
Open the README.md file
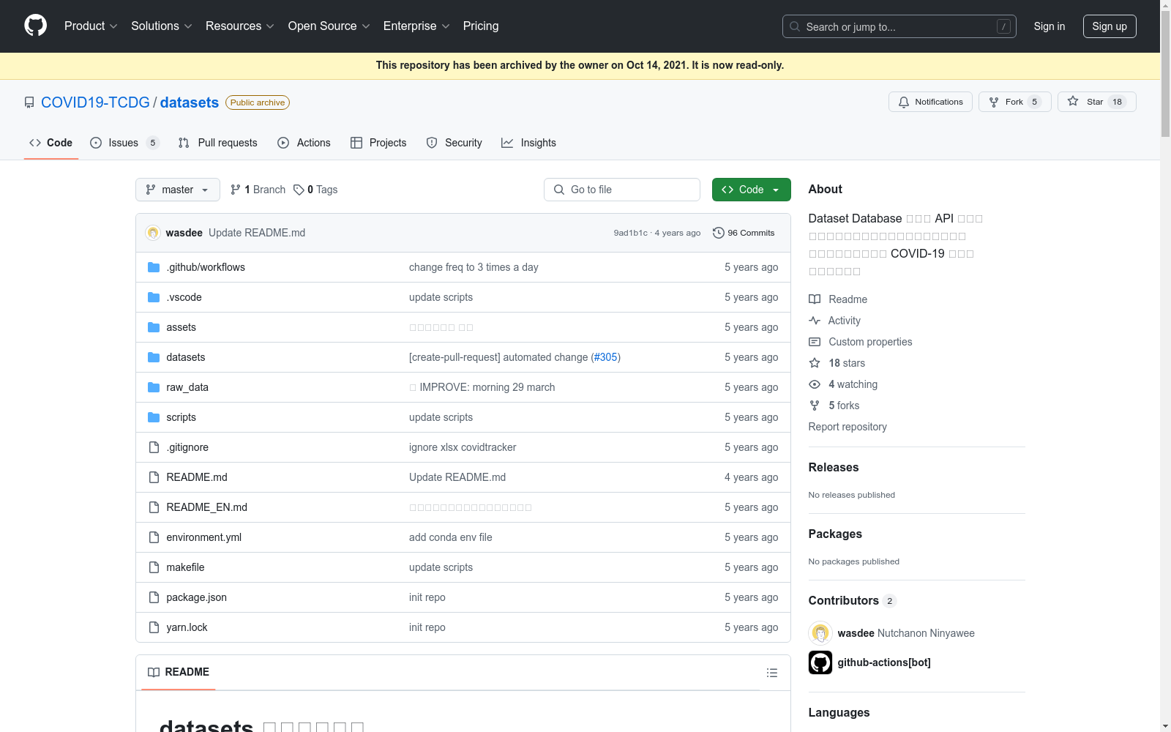point(197,477)
